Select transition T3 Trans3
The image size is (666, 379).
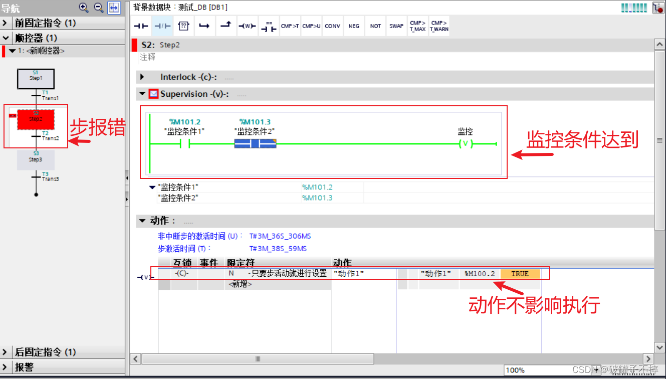click(x=46, y=176)
